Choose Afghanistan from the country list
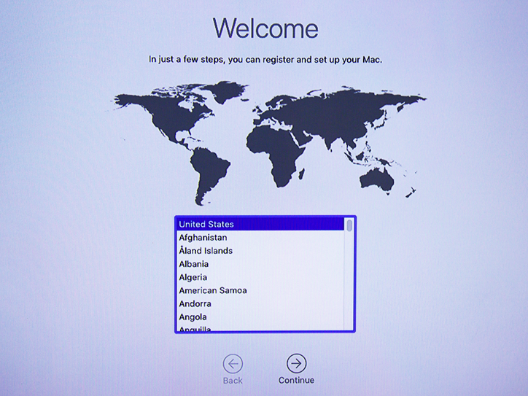The image size is (528, 396). coord(260,238)
